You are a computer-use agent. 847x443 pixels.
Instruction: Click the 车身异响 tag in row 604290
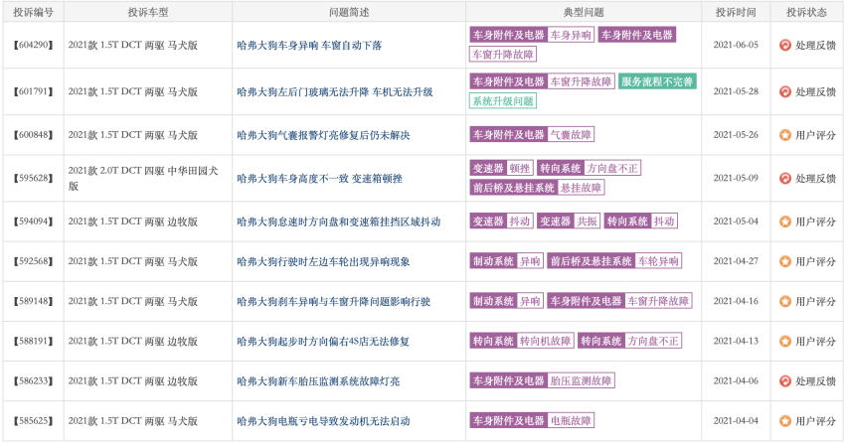(x=571, y=35)
